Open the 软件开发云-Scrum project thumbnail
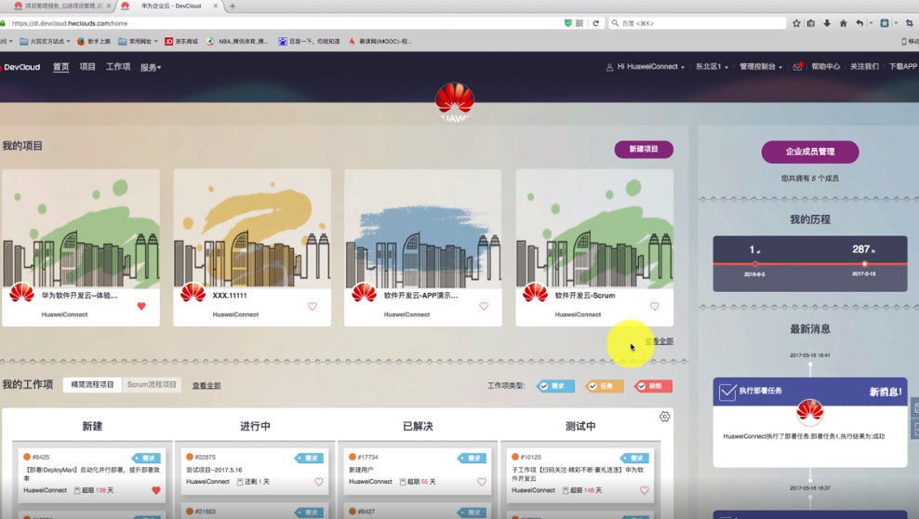The width and height of the screenshot is (919, 519). 594,229
